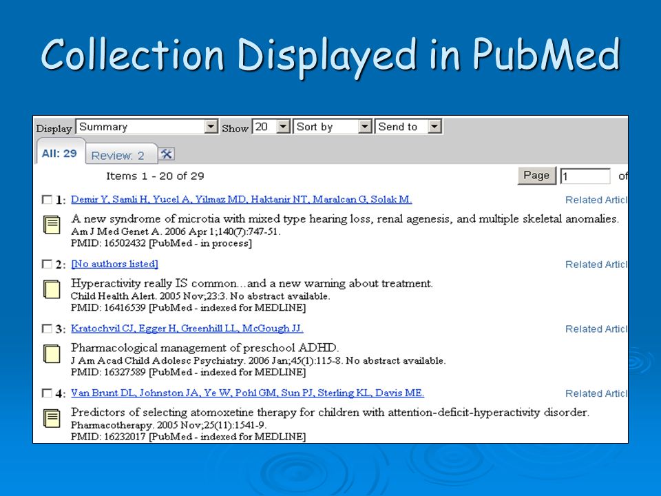Screen dimensions: 661x496
Task: Click title Hyperactivity really IS common
Action: (x=252, y=283)
